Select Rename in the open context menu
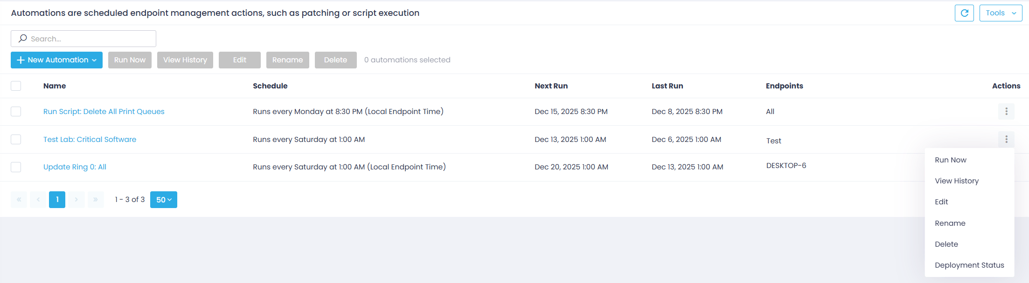Image resolution: width=1029 pixels, height=283 pixels. pyautogui.click(x=950, y=223)
